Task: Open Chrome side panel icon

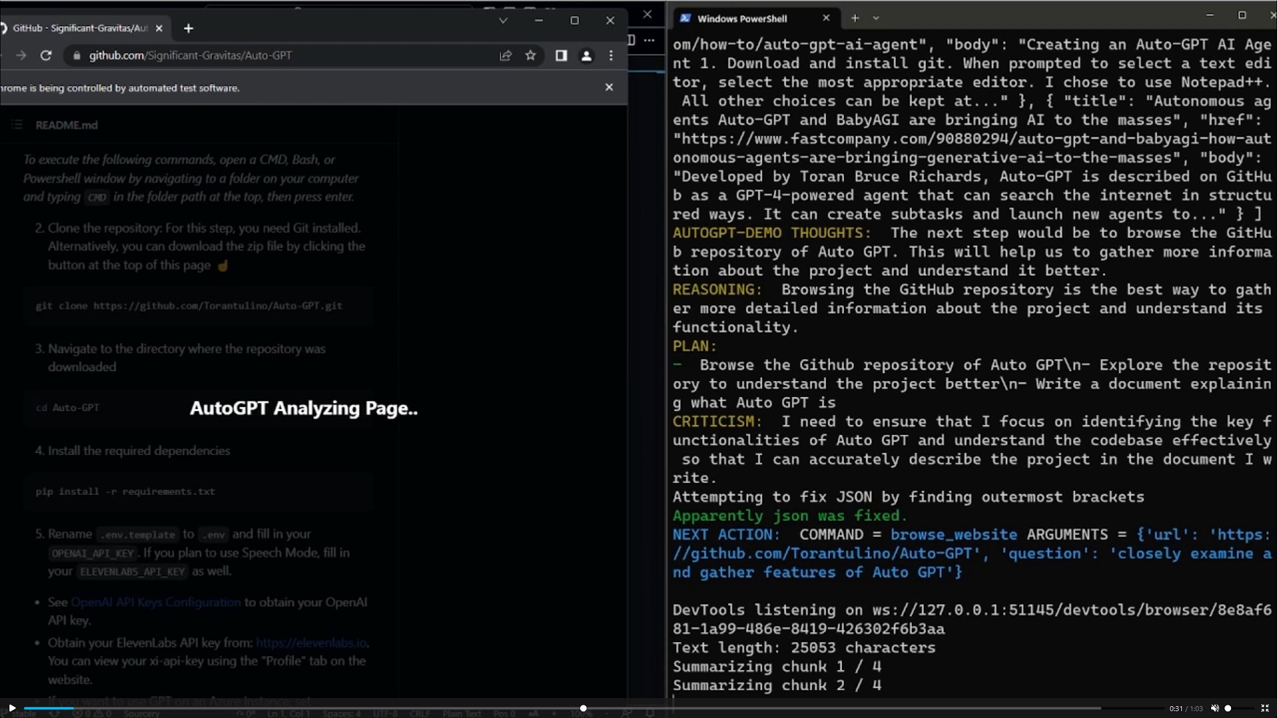Action: (561, 56)
